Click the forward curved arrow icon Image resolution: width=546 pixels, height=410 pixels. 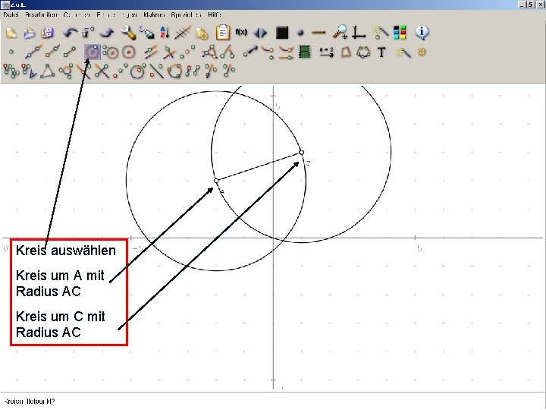coord(107,33)
